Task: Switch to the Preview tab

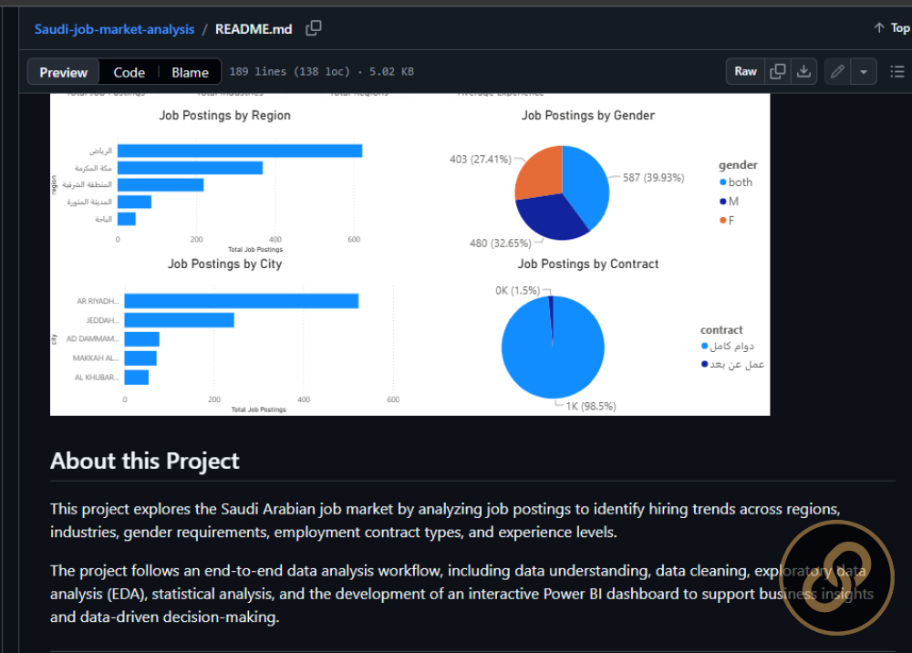Action: pyautogui.click(x=63, y=72)
